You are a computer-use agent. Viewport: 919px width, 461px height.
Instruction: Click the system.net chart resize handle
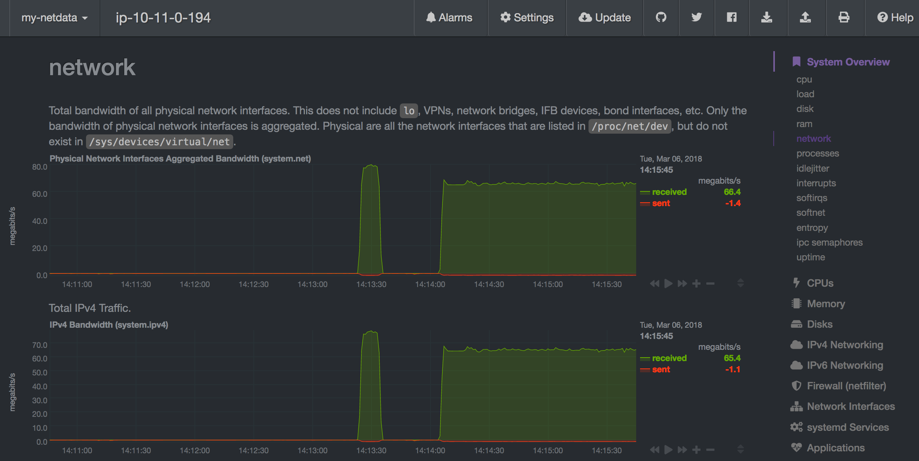pyautogui.click(x=740, y=283)
